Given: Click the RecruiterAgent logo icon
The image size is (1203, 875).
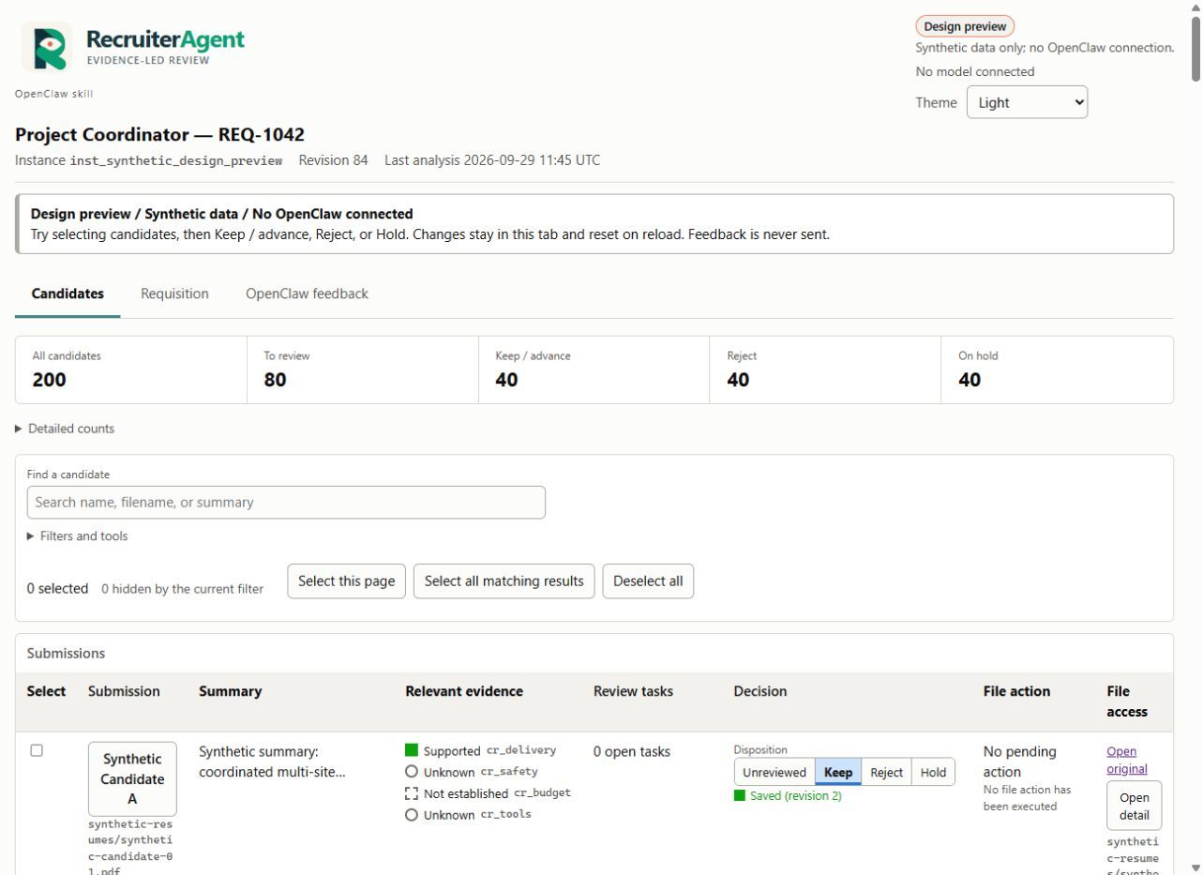Looking at the screenshot, I should pos(47,48).
